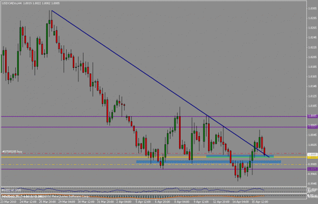This screenshot has width=318, height=204.
Task: Click the 0.9965 price axis label
Action: pyautogui.click(x=312, y=174)
